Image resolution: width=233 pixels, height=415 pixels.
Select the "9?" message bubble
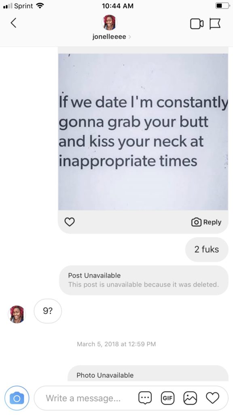click(48, 311)
